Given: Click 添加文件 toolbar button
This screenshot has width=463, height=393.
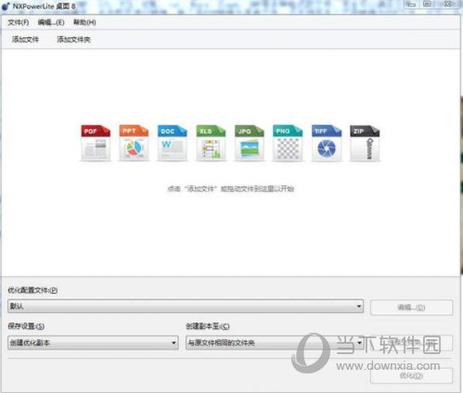Looking at the screenshot, I should pos(25,40).
